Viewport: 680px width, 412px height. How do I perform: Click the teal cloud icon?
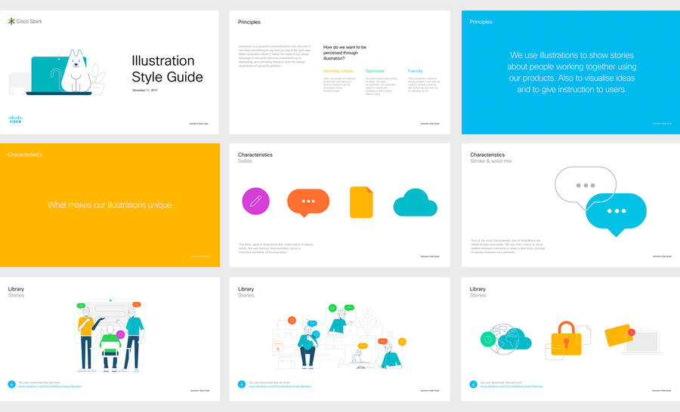coord(415,203)
